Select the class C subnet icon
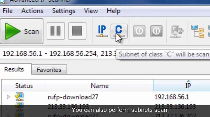210x117 pixels. [119, 31]
